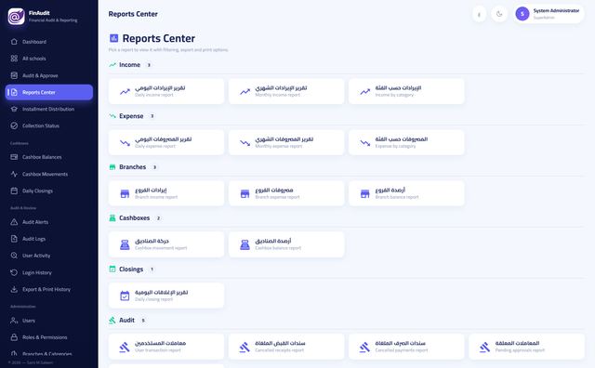Click the gavel icon on Cancelled receipts report card

pyautogui.click(x=245, y=347)
